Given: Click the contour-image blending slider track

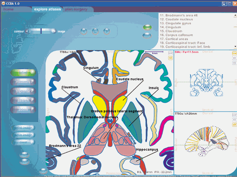Looking at the screenshot, I should [x=40, y=31].
